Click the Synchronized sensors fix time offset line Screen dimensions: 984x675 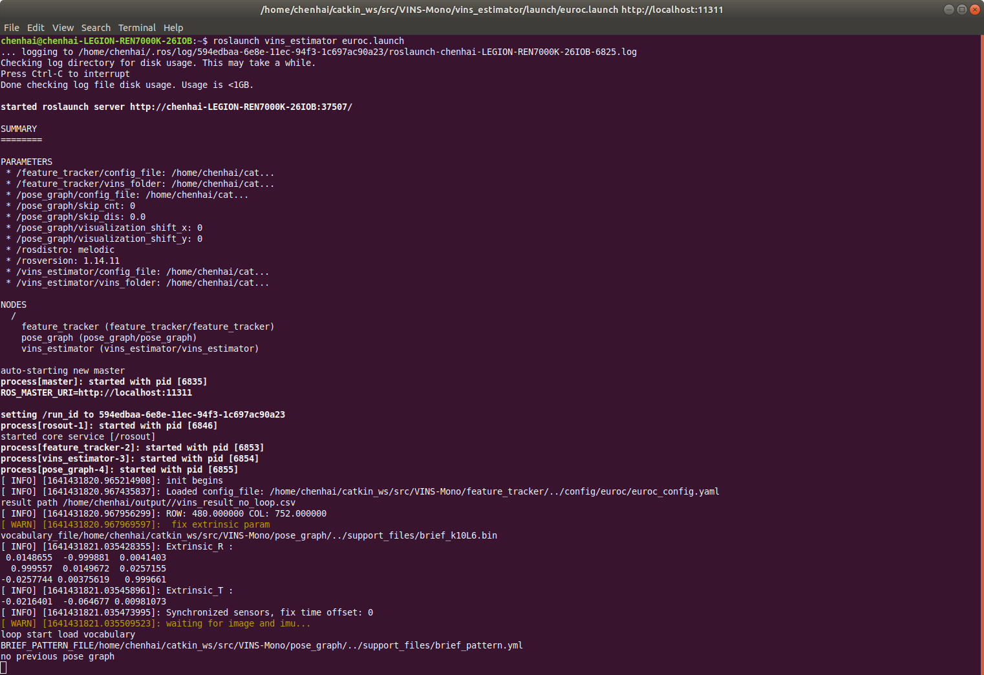point(187,612)
